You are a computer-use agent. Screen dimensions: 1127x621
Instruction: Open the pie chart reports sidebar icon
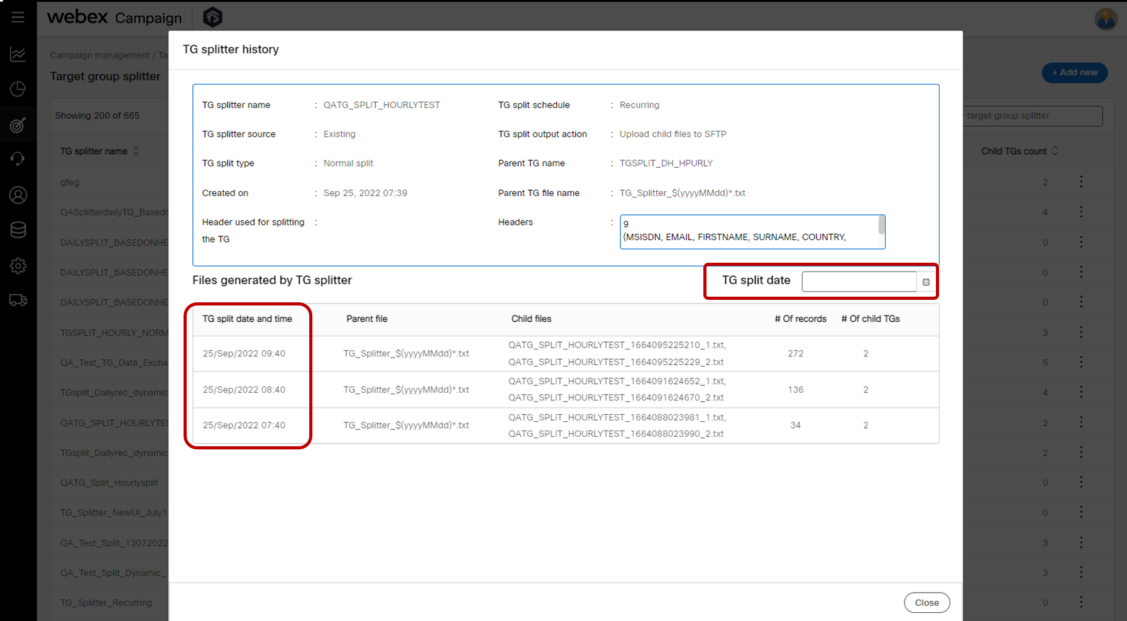[x=18, y=89]
